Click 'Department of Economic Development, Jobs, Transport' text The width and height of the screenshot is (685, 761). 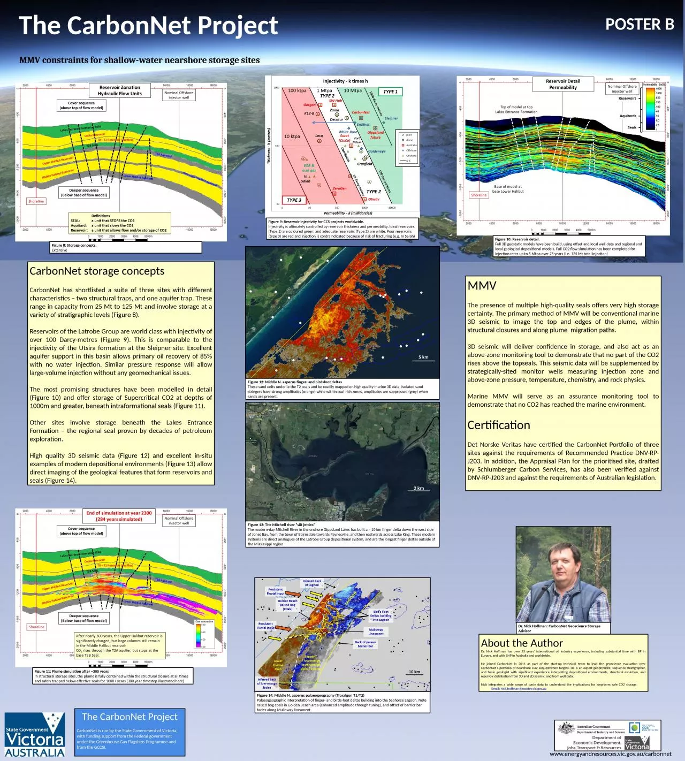595,743
